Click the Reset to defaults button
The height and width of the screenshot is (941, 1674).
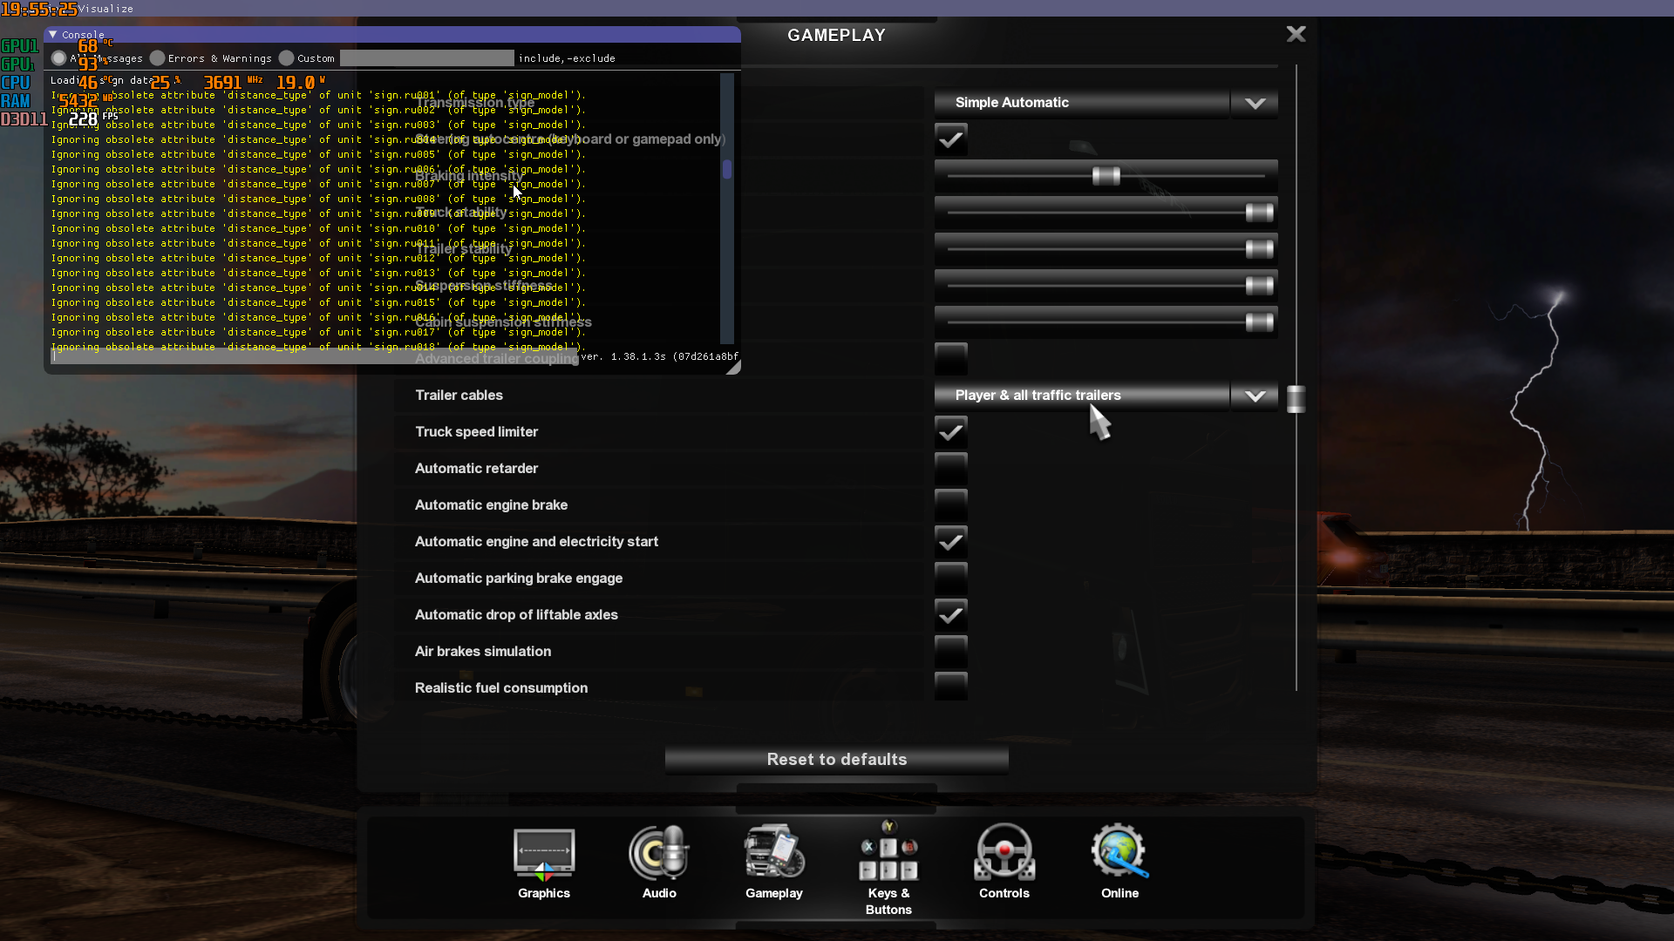pos(837,760)
